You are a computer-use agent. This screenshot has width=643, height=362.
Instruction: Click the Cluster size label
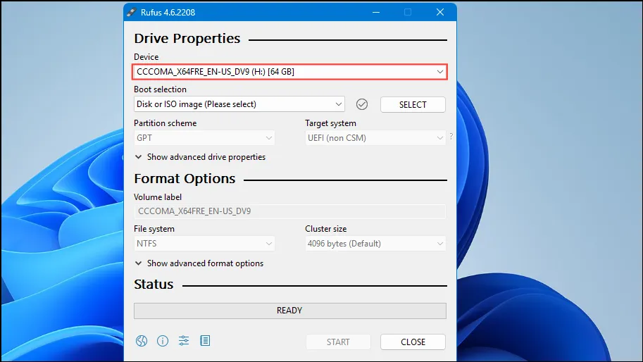click(325, 229)
